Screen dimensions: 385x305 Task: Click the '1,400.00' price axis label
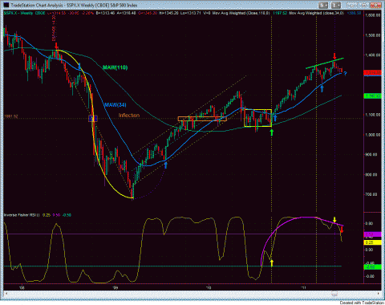[373, 55]
